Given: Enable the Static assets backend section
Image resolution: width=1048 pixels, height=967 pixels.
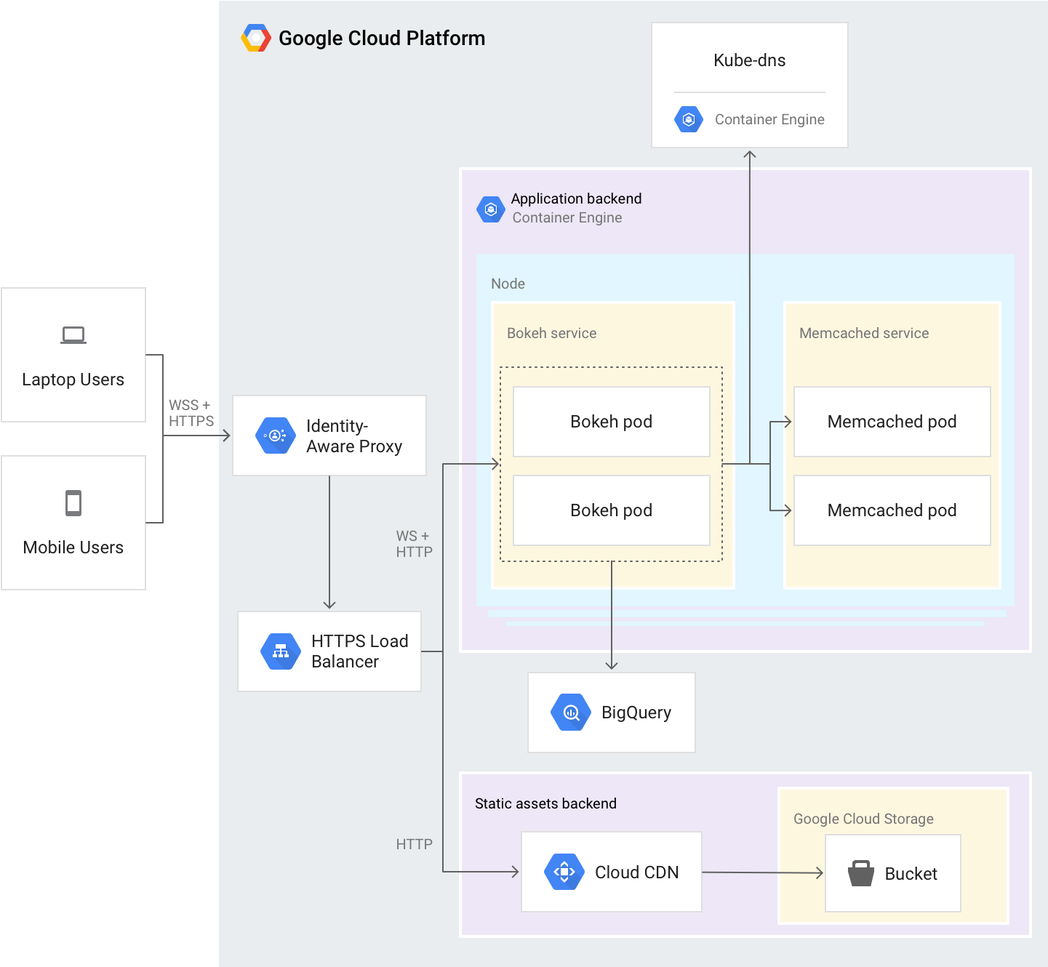Looking at the screenshot, I should (545, 803).
